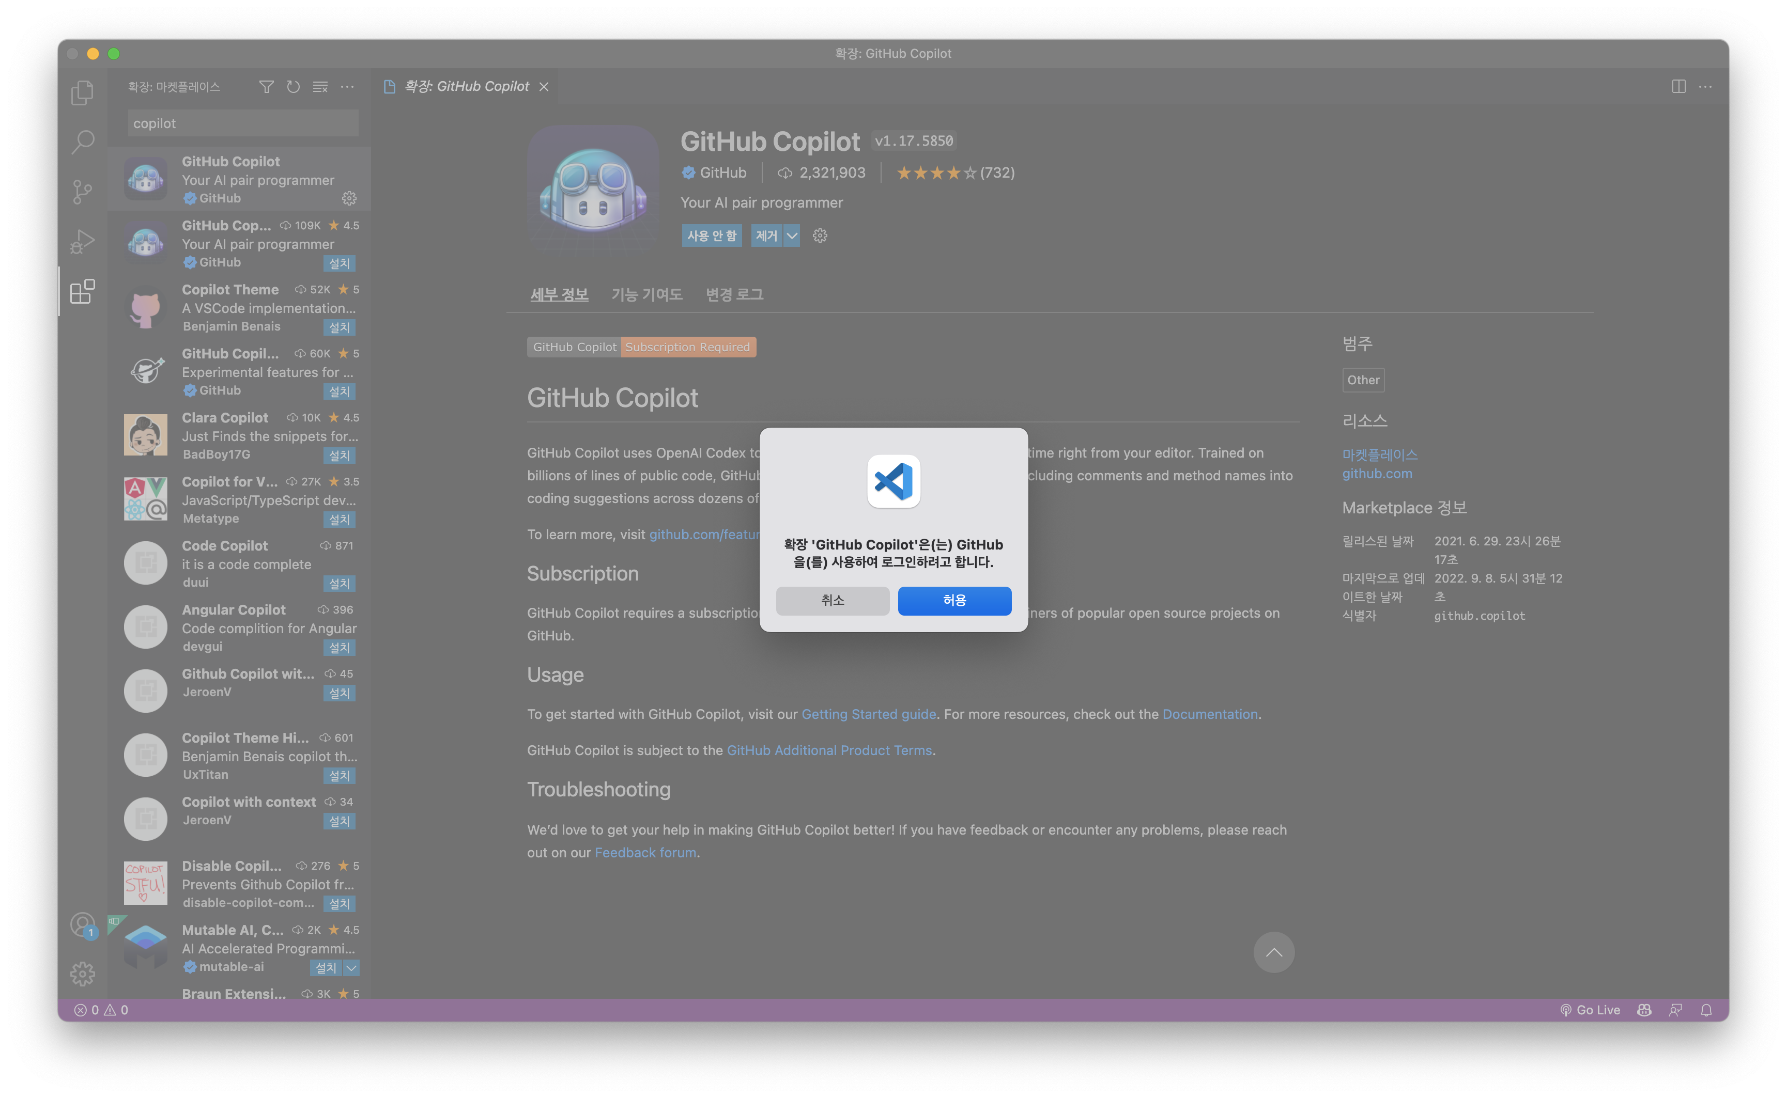Viewport: 1787px width, 1098px height.
Task: Expand the uninstall (제거) dropdown arrow
Action: click(792, 236)
